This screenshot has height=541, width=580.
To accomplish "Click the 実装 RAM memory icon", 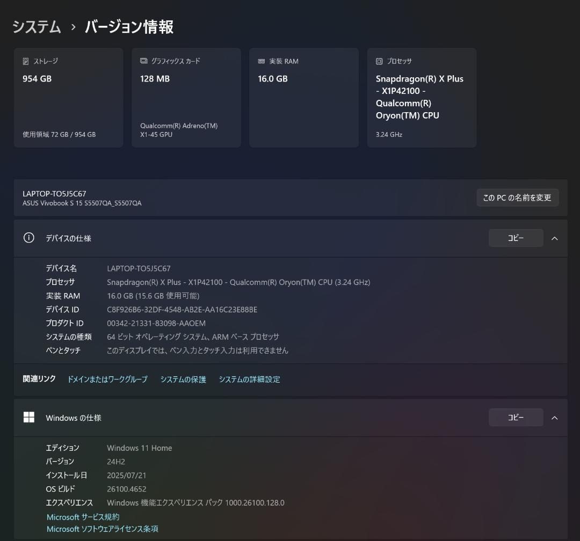I will [x=261, y=61].
